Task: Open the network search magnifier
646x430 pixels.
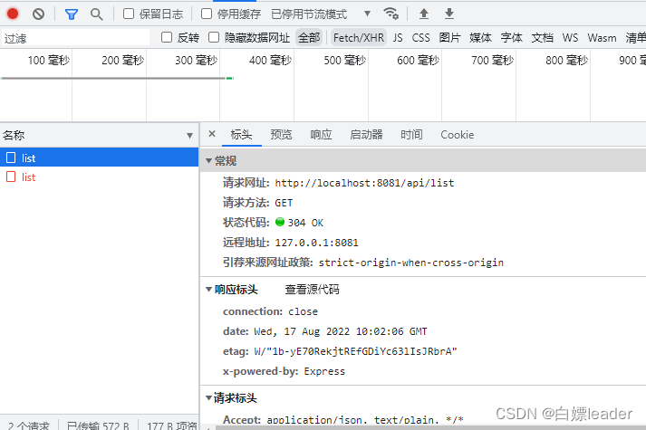Action: pyautogui.click(x=96, y=14)
